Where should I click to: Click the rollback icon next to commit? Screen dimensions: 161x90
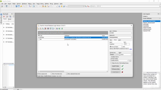[x=45, y=6]
